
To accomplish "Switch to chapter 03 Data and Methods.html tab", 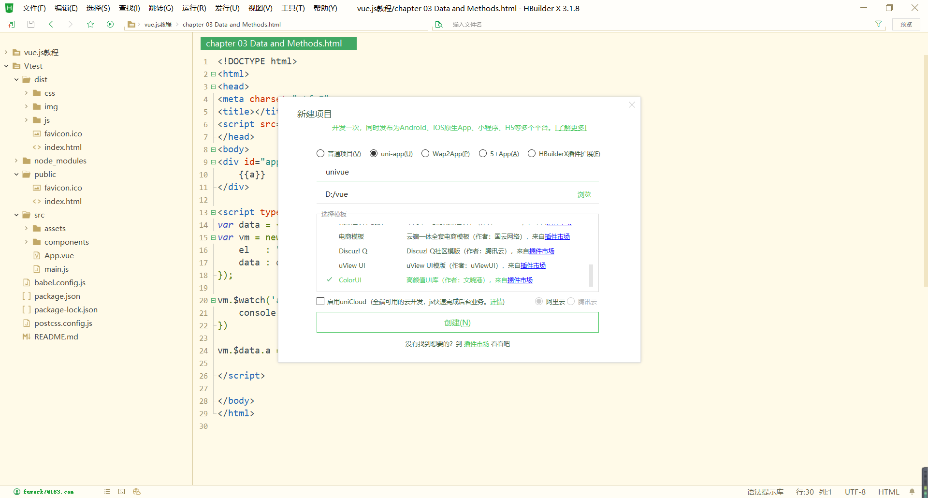I will click(x=278, y=44).
